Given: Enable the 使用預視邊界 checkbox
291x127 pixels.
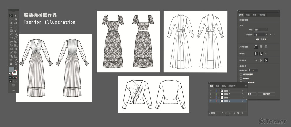Looking at the screenshot, I should click(240, 74).
